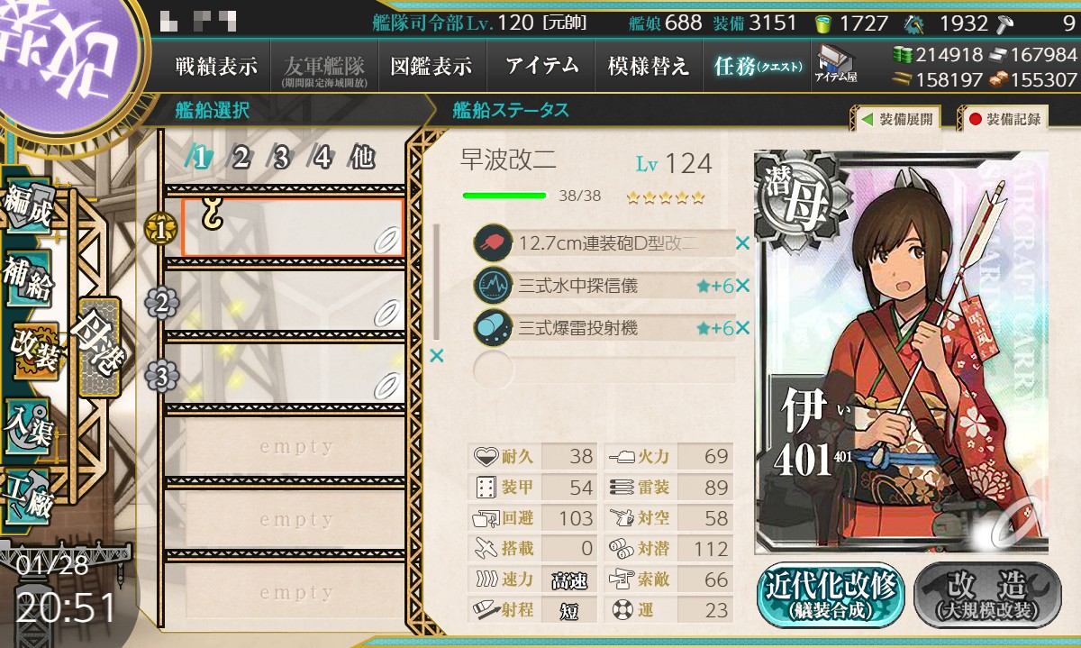Open the 装備記録 equipment record
The image size is (1081, 648).
[x=1004, y=119]
